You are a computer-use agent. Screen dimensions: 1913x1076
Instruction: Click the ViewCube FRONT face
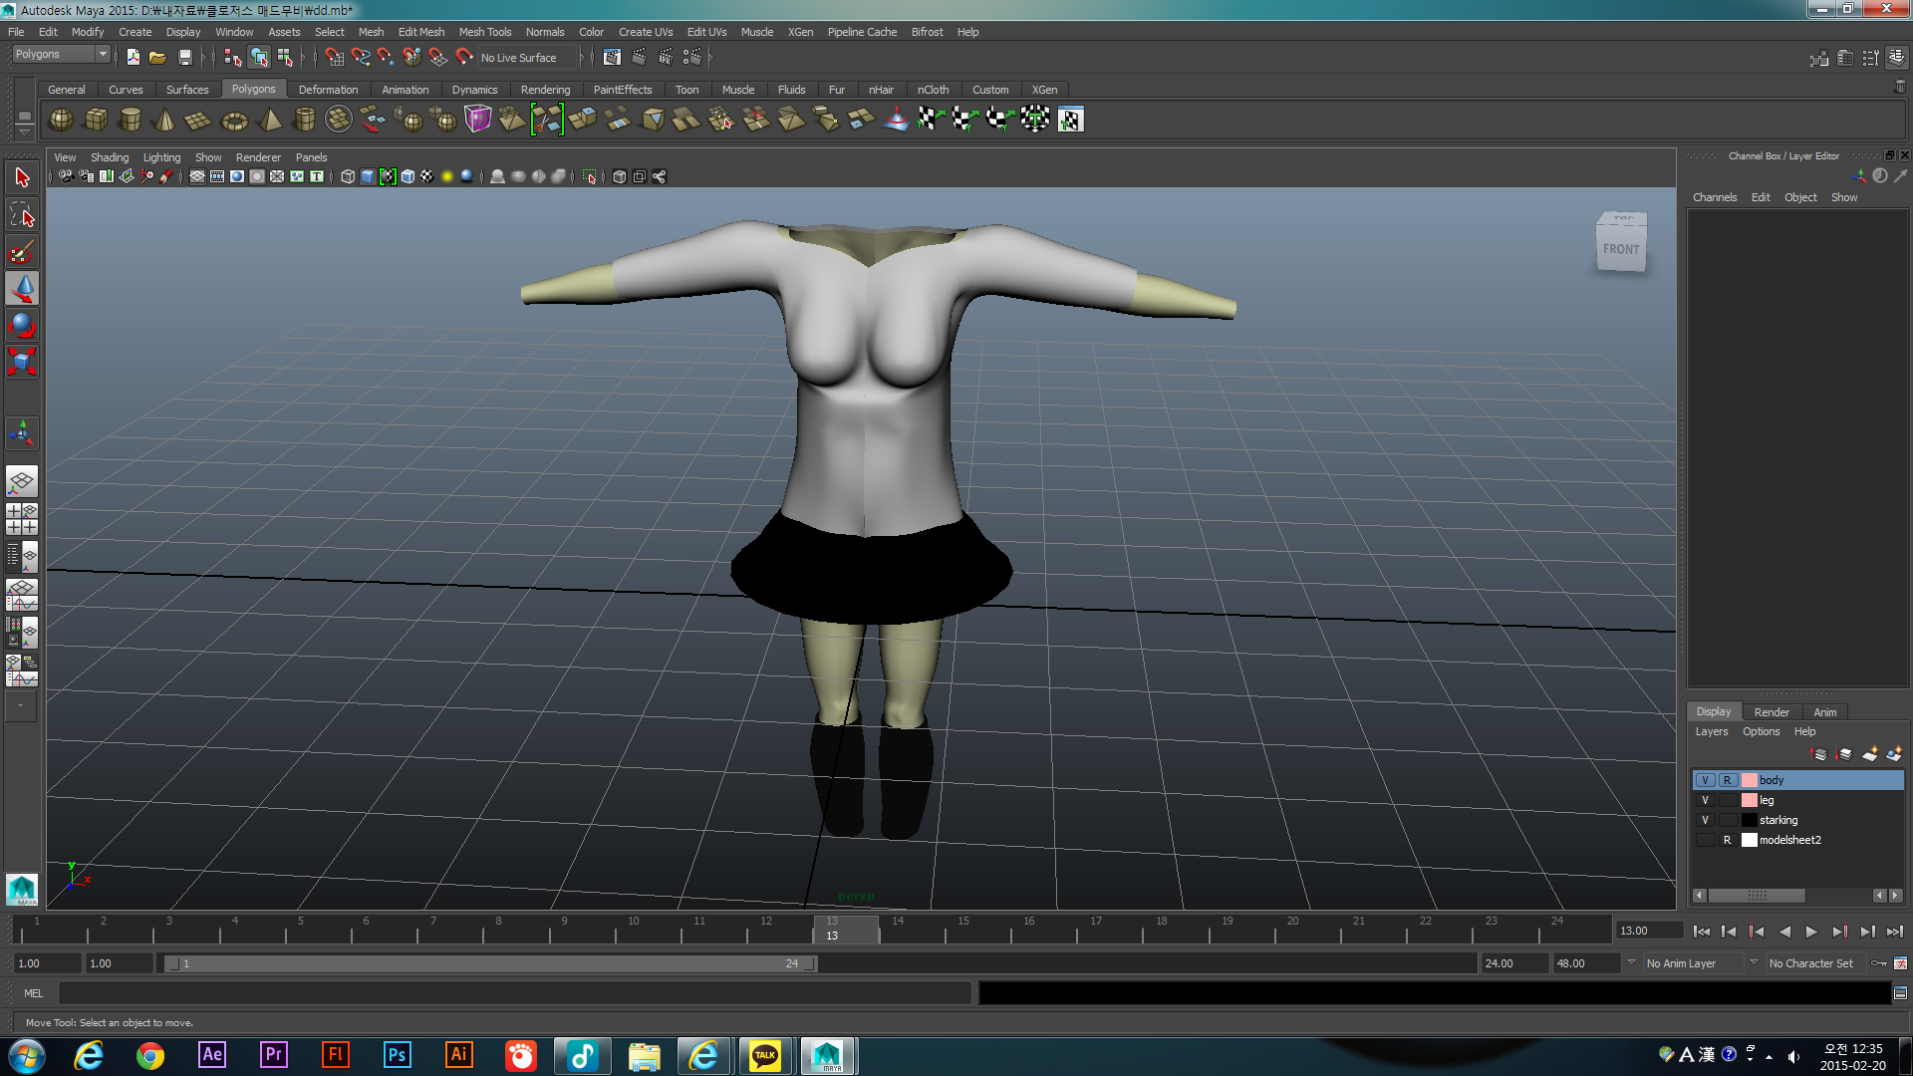(1621, 249)
